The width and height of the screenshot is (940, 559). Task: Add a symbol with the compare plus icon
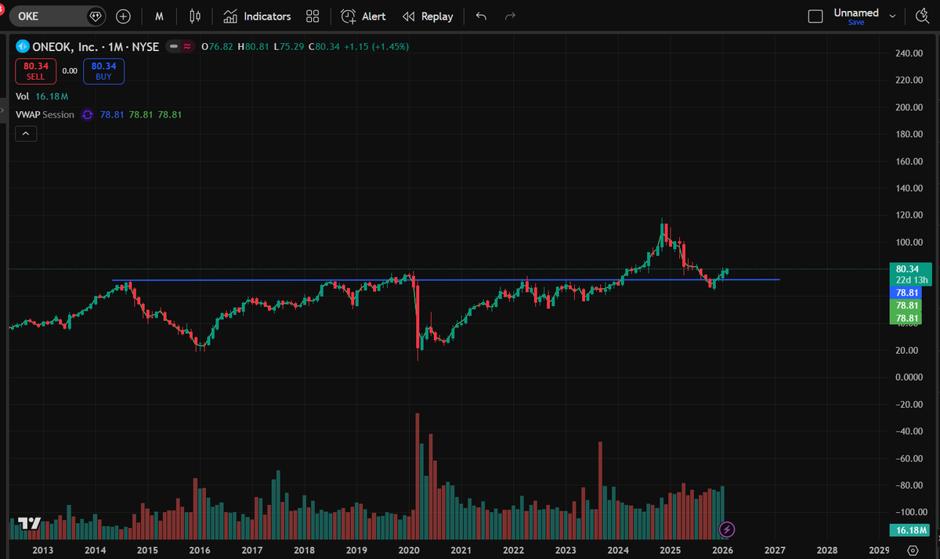(123, 16)
